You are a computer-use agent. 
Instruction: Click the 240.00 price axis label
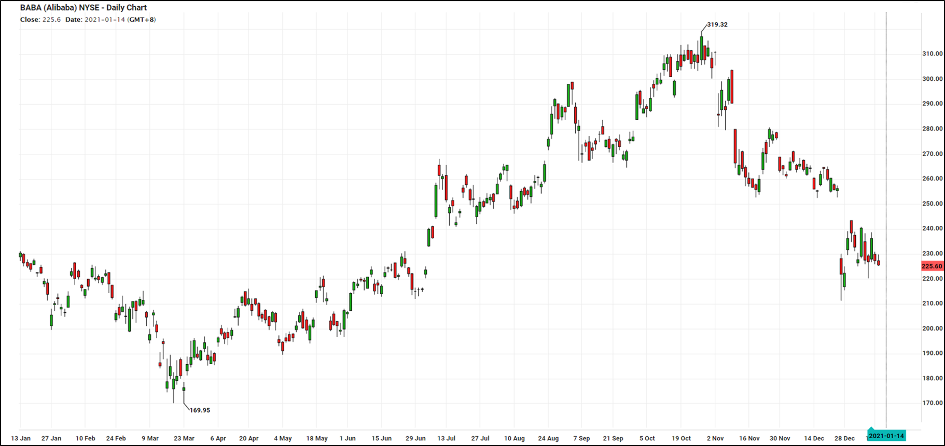(932, 228)
